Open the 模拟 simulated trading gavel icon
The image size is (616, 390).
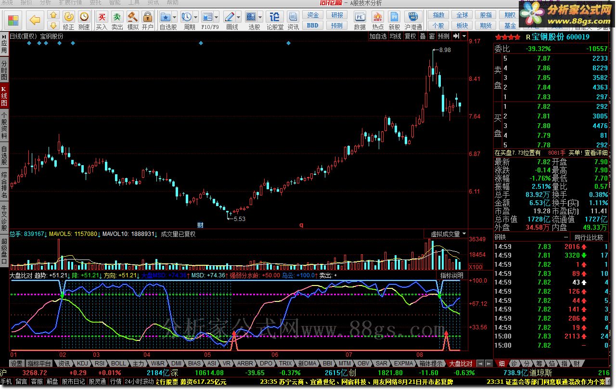[132, 20]
